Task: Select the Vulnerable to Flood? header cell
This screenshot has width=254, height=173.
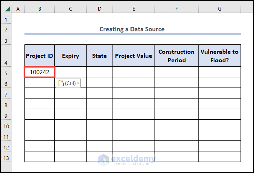Action: [x=219, y=56]
